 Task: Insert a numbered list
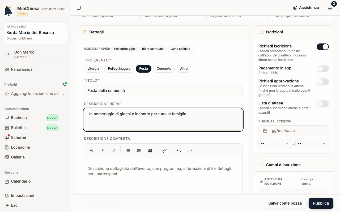point(139,151)
